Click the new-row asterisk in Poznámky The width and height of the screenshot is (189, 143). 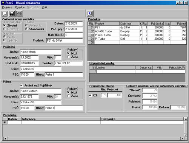5,122
